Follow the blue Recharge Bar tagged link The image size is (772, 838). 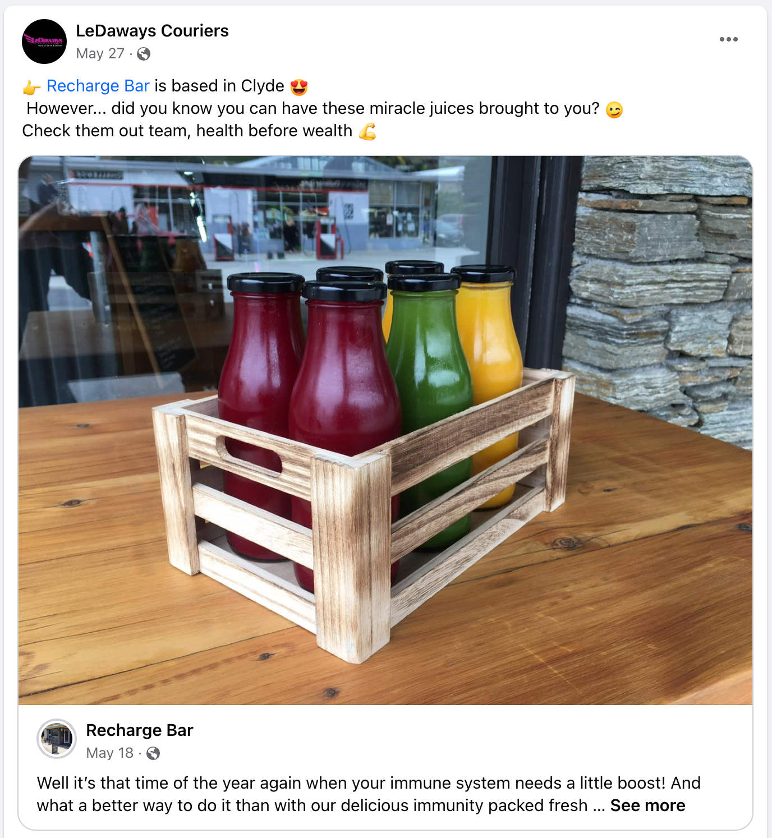pyautogui.click(x=98, y=86)
